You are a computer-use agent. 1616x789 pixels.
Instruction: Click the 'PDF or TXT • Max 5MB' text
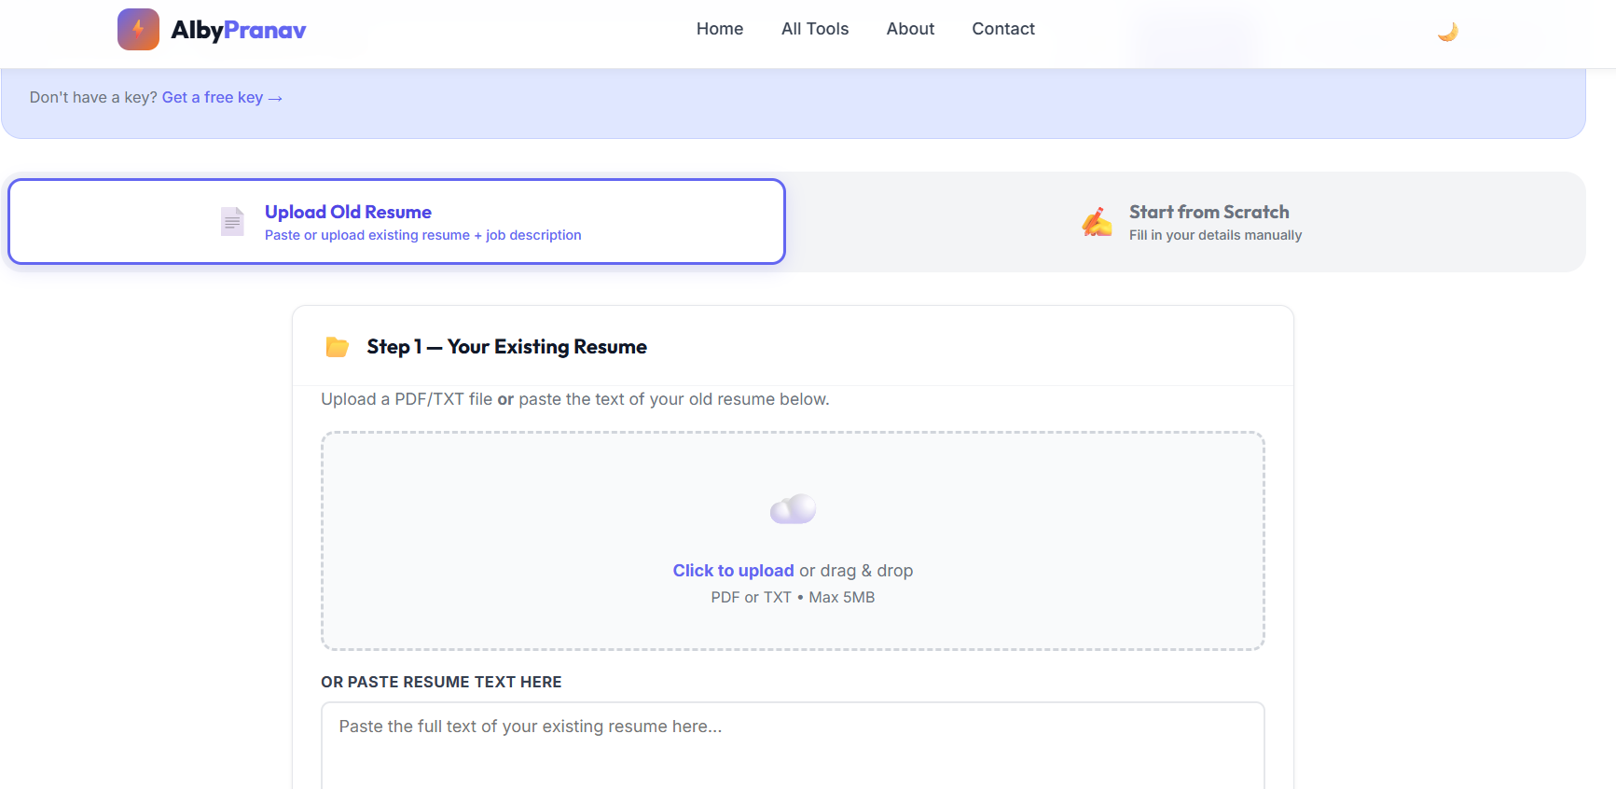[793, 597]
